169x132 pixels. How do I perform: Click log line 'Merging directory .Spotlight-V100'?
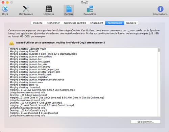point(28,49)
